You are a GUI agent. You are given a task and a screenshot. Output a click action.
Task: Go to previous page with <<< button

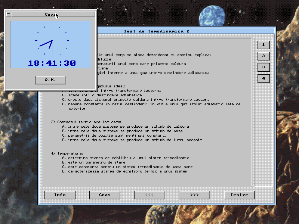click(x=149, y=195)
